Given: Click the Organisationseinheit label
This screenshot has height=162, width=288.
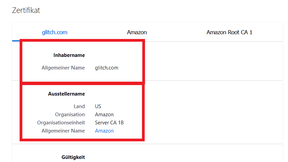Looking at the screenshot, I should (x=61, y=123).
